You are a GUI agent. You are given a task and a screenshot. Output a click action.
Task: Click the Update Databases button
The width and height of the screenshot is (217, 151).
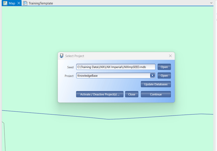coord(156,84)
